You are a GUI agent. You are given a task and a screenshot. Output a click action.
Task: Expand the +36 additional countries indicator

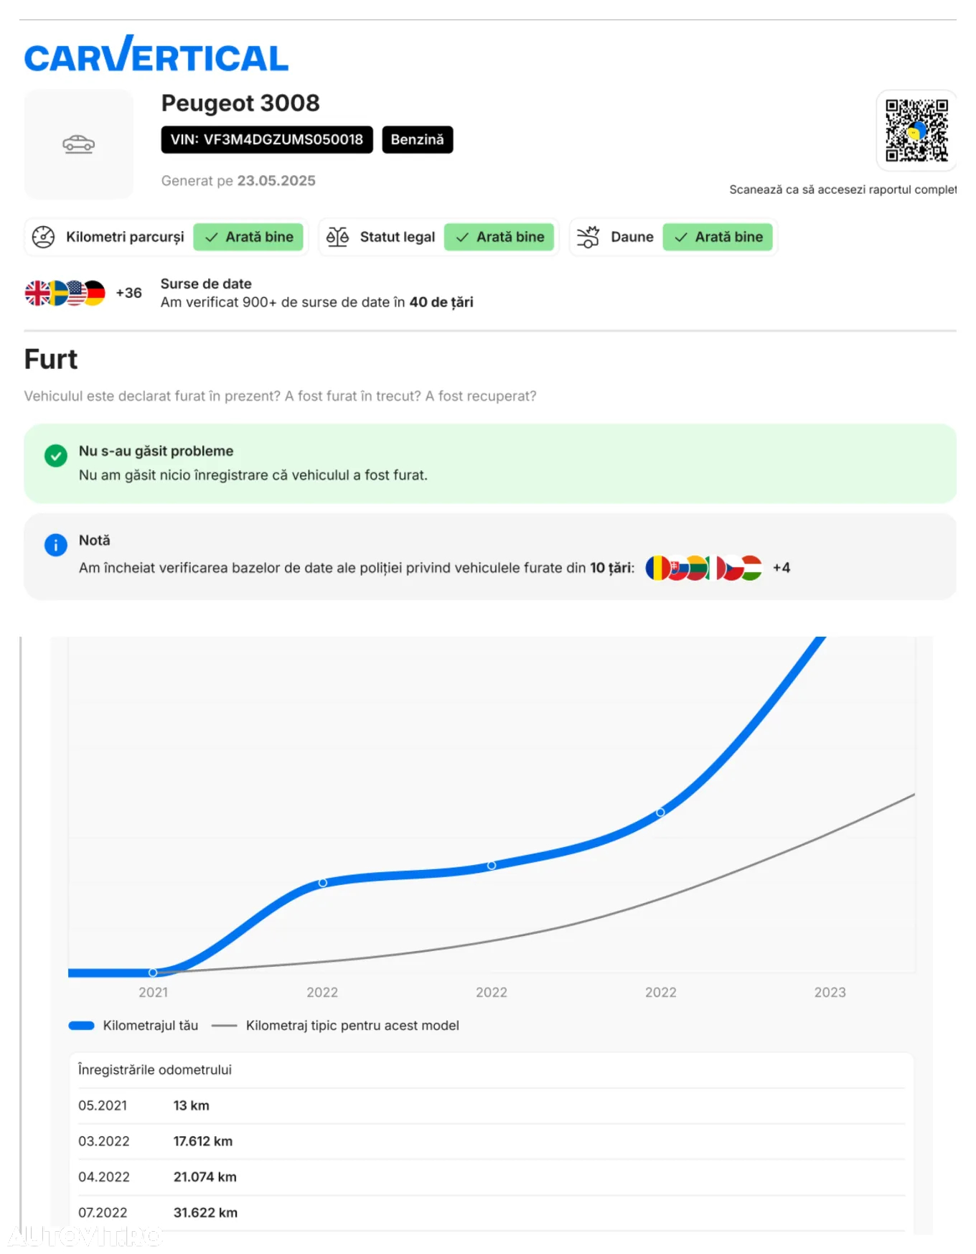(129, 293)
